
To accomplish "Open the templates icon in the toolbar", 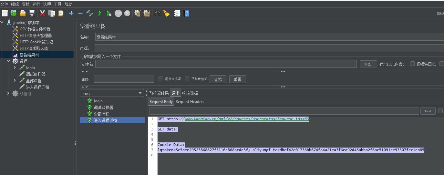I will coord(13,13).
